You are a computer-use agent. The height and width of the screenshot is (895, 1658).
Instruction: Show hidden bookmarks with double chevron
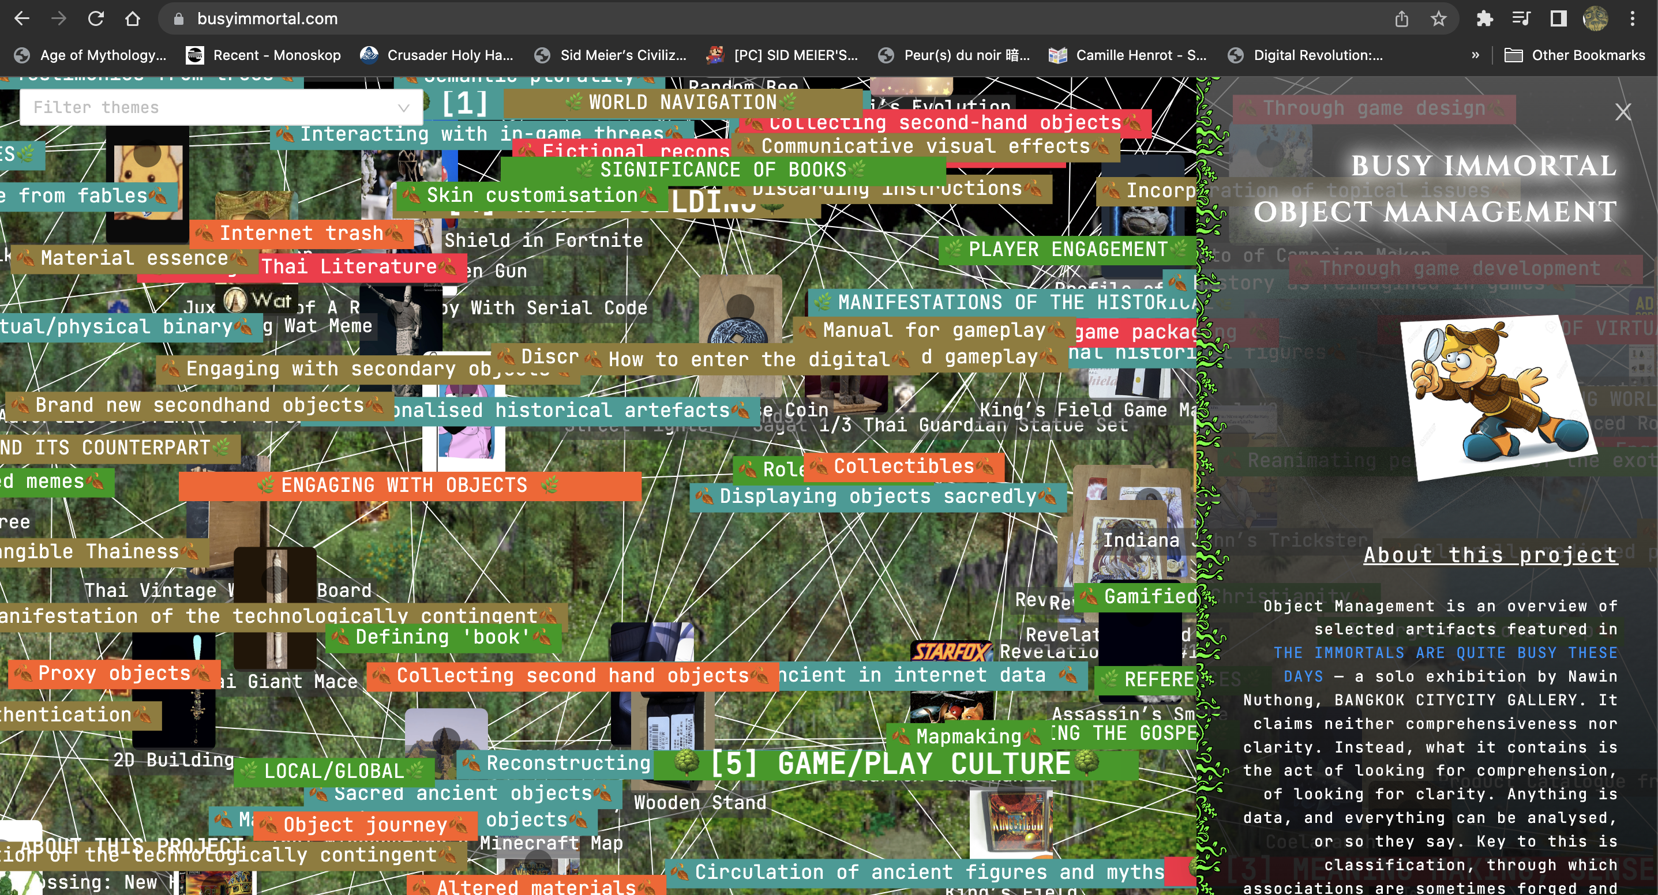[x=1475, y=55]
